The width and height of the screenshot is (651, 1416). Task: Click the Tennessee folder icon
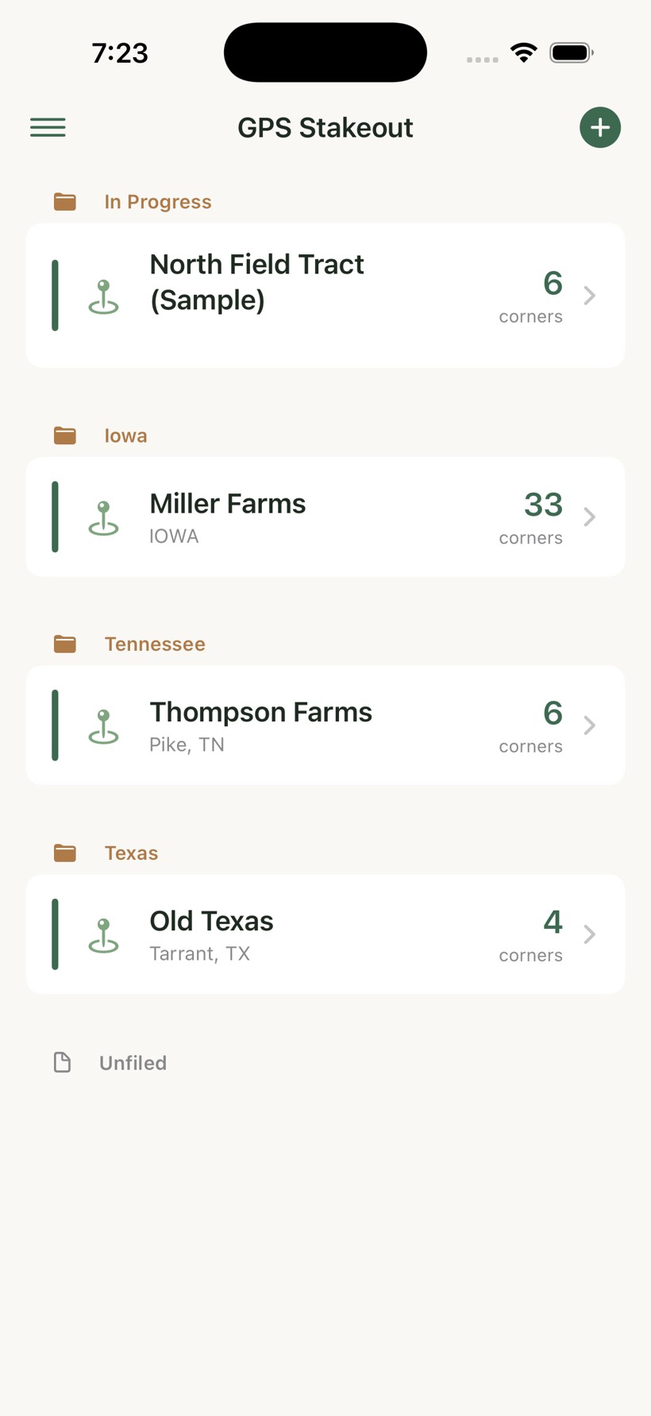pyautogui.click(x=65, y=644)
